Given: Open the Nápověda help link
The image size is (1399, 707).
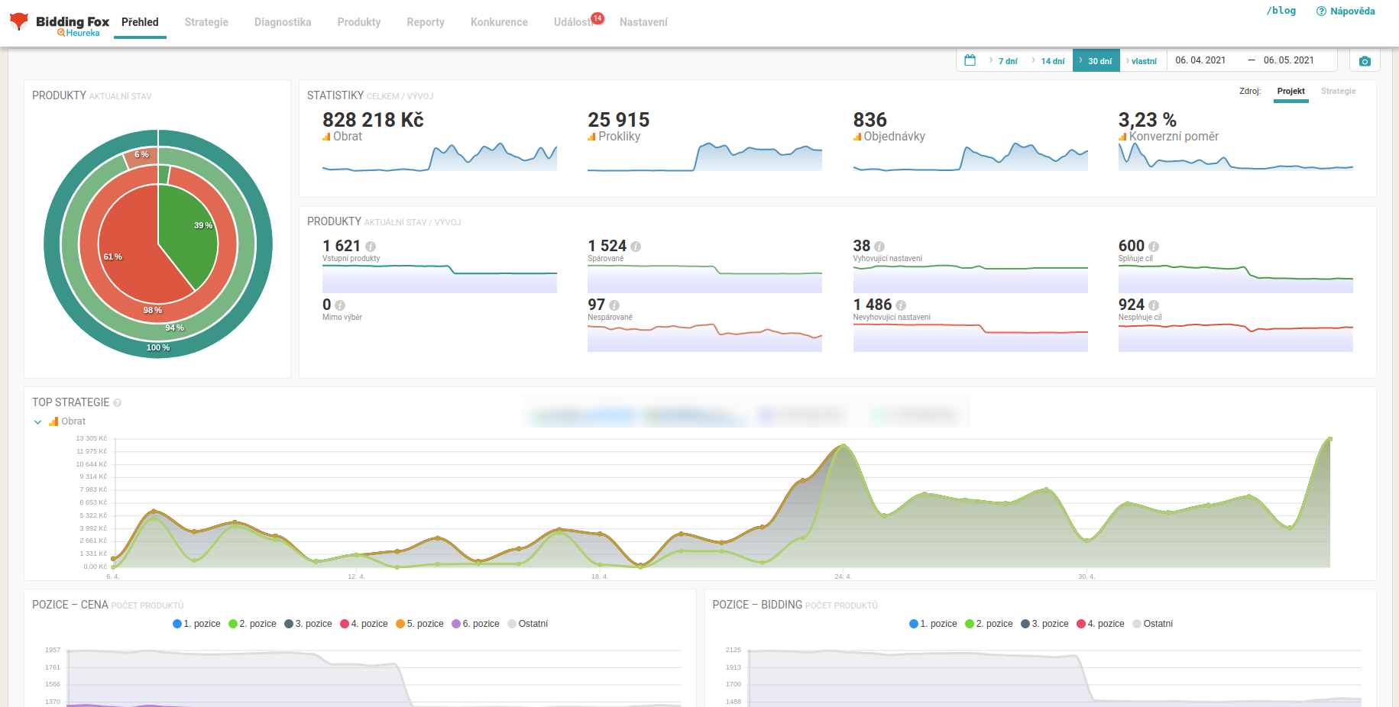Looking at the screenshot, I should 1346,11.
